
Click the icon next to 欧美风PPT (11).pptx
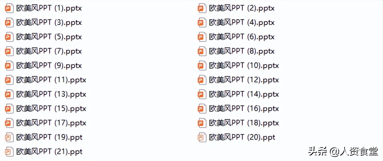pyautogui.click(x=9, y=80)
